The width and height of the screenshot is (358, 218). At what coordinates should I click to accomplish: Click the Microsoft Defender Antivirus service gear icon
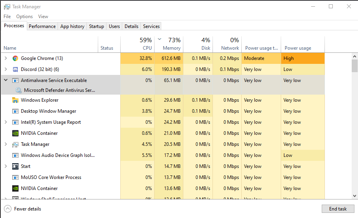pyautogui.click(x=19, y=90)
